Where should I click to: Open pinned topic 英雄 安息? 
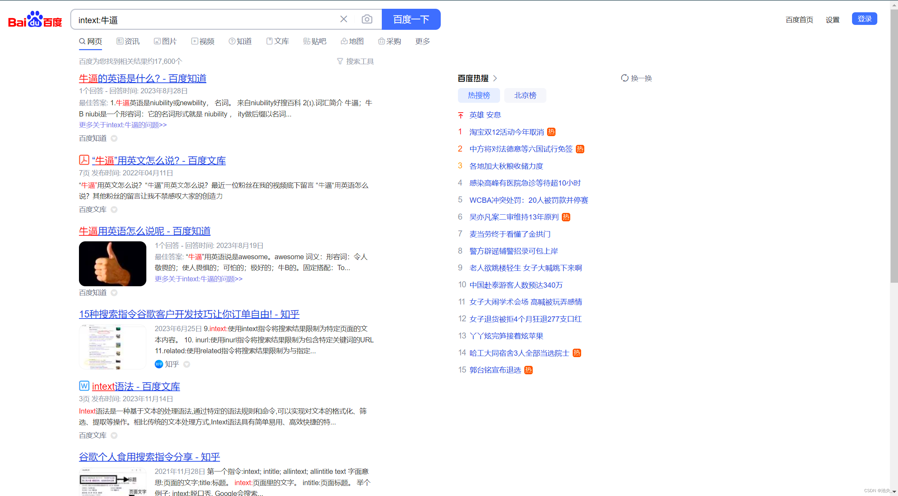point(485,115)
